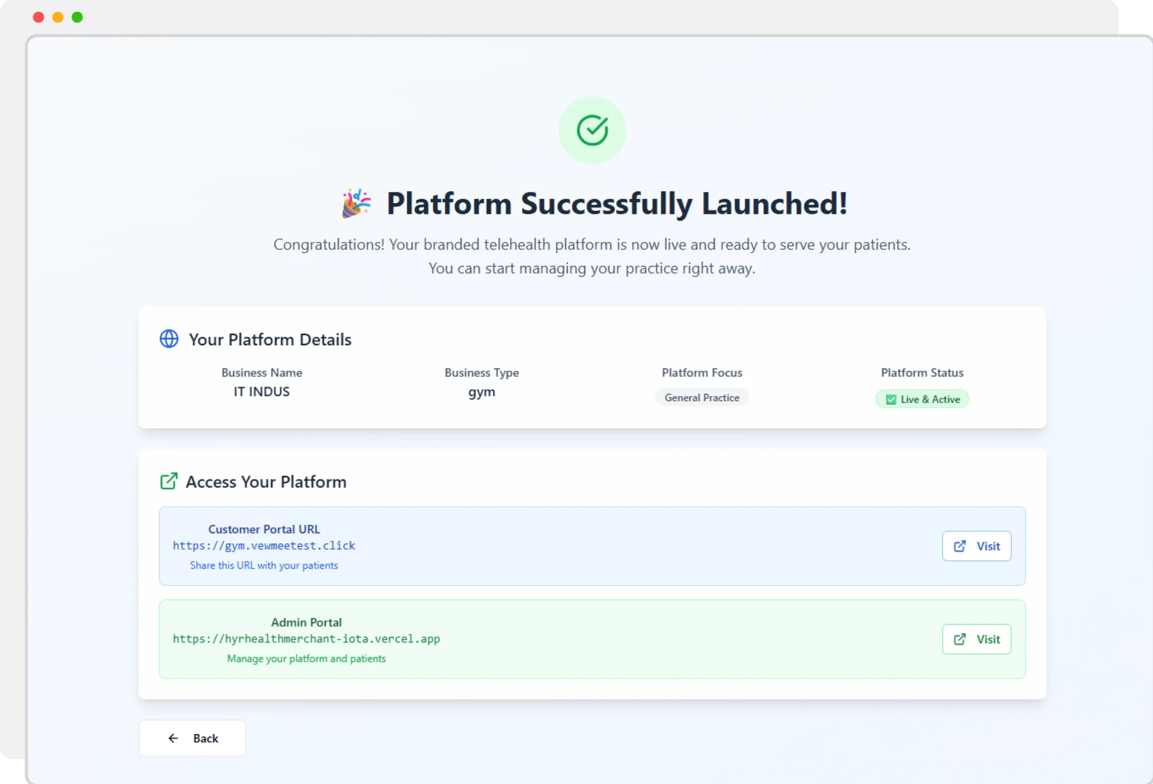This screenshot has width=1153, height=784.
Task: Select the globe icon beside Your Platform Details
Action: tap(169, 339)
